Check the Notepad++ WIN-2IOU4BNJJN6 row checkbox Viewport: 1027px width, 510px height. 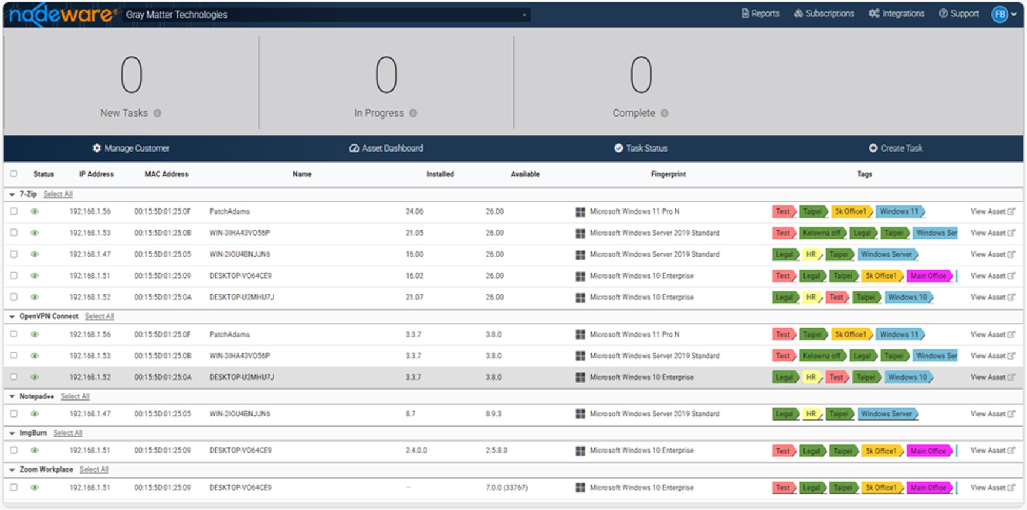tap(14, 414)
